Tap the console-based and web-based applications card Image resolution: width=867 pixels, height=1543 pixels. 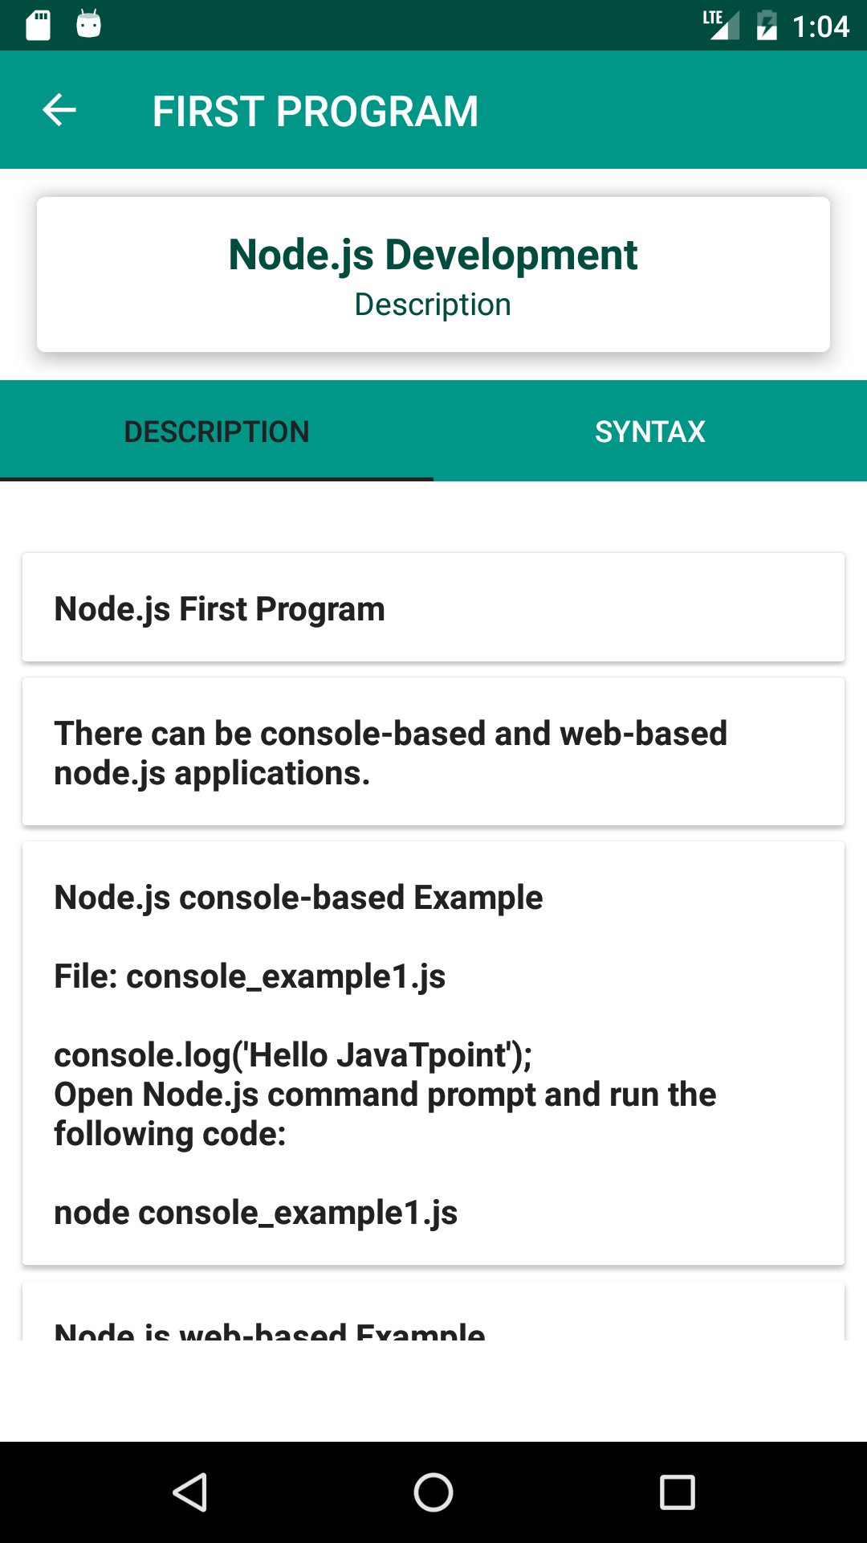click(433, 752)
